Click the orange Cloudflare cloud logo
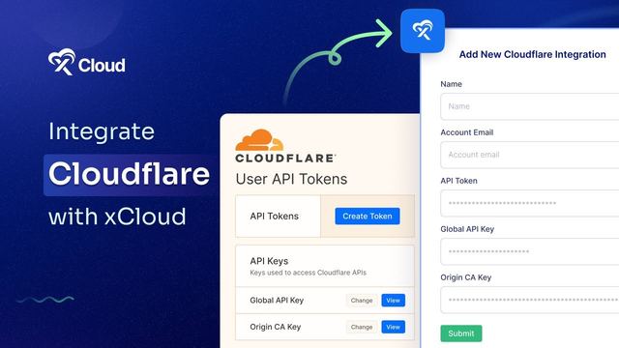 tap(259, 140)
